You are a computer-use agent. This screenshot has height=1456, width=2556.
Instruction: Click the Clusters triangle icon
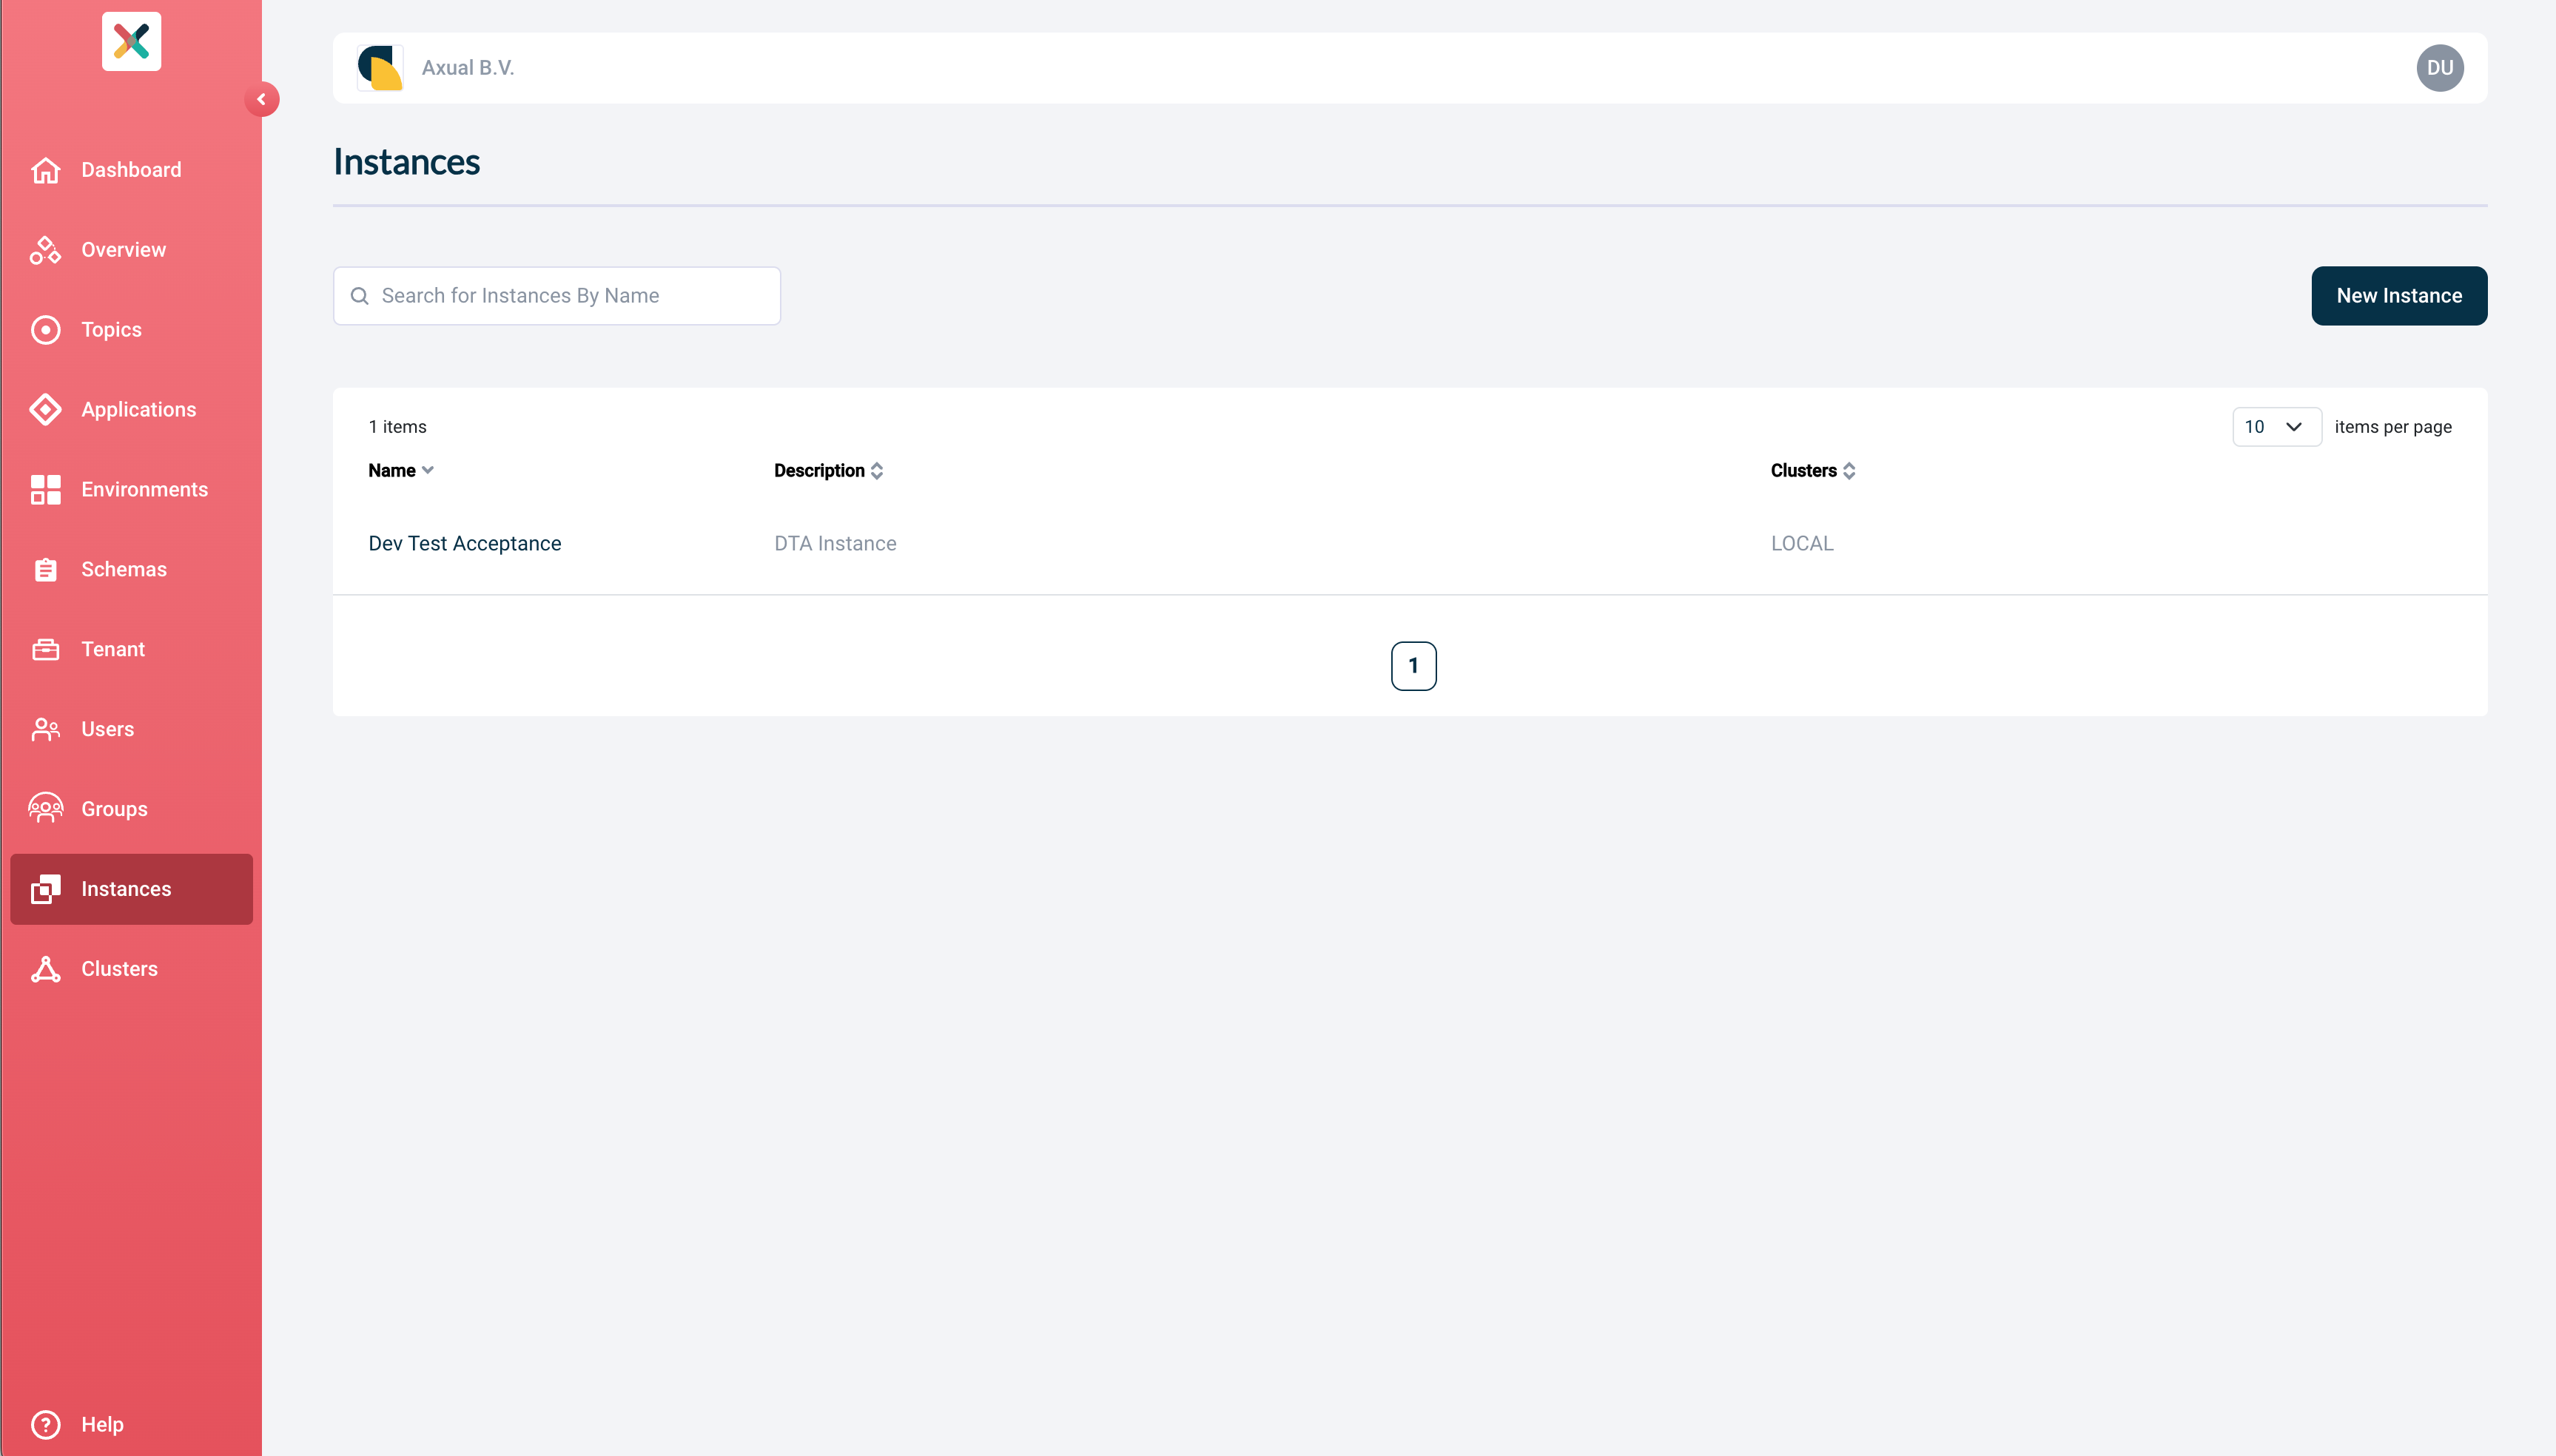point(45,969)
